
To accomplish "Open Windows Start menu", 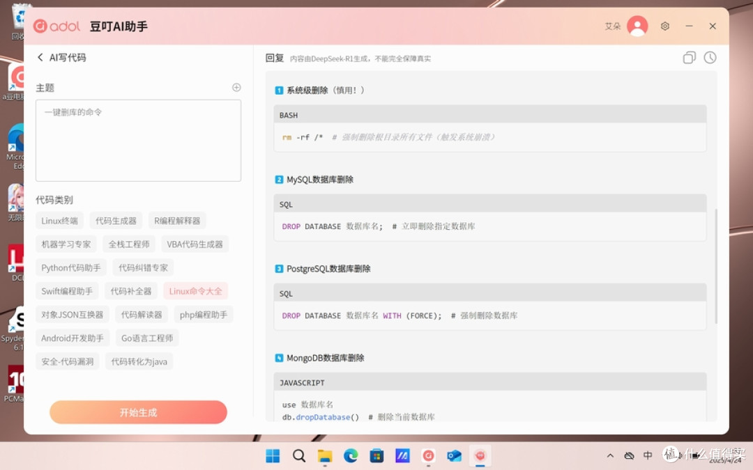I will click(273, 455).
